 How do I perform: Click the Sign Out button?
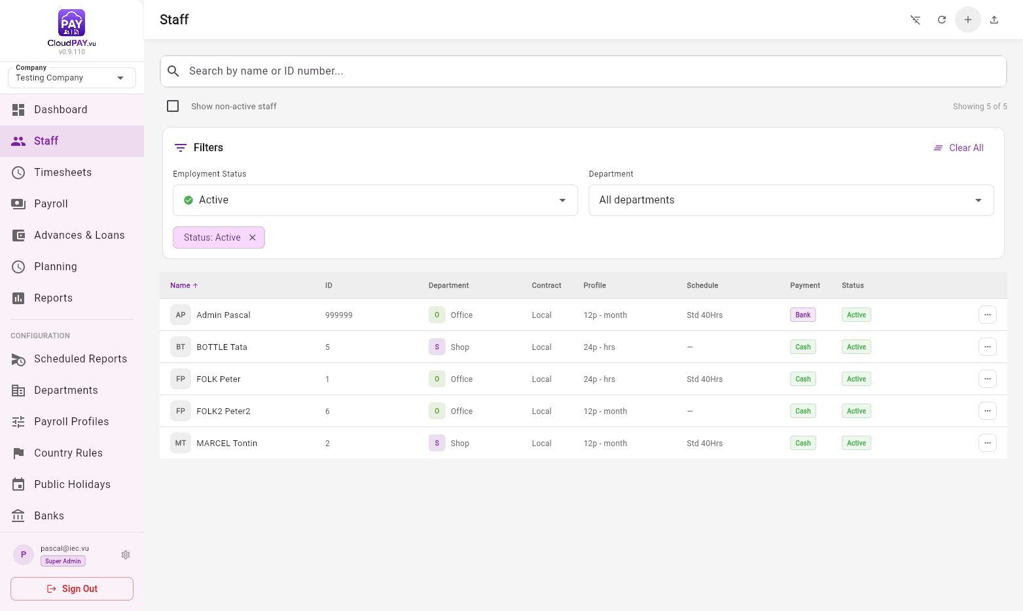click(x=72, y=589)
